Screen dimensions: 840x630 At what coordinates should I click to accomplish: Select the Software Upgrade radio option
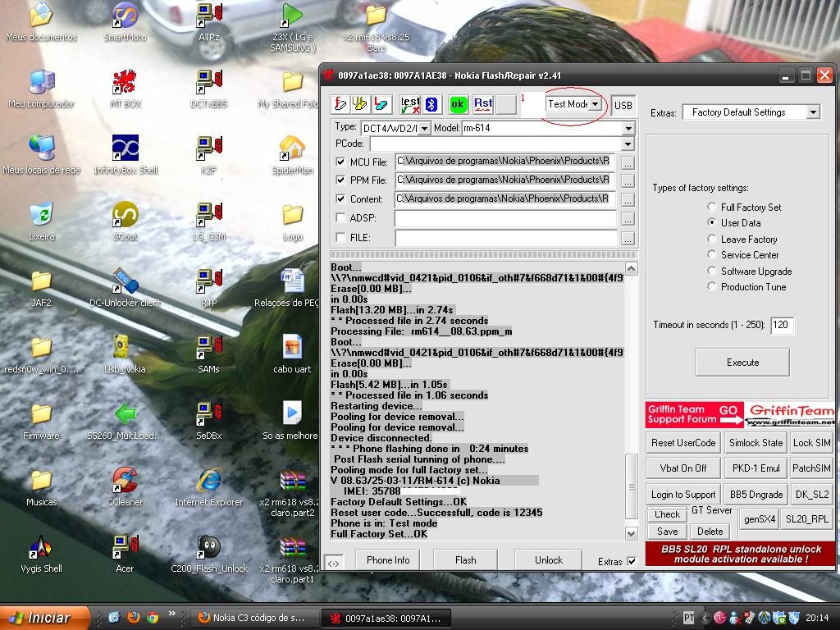[x=712, y=271]
